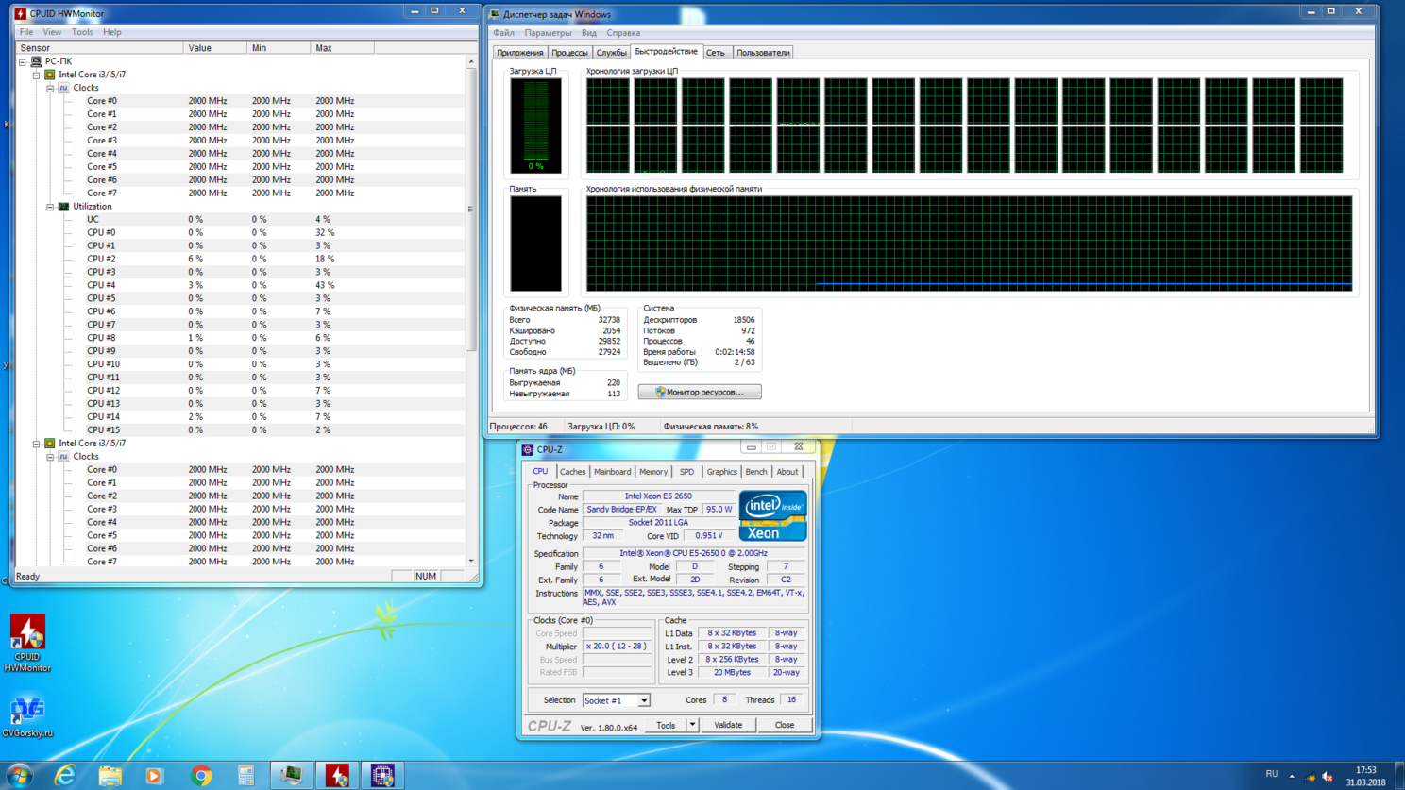Open Windows Media Player from taskbar
Screen dimensions: 1405x790
[x=154, y=776]
